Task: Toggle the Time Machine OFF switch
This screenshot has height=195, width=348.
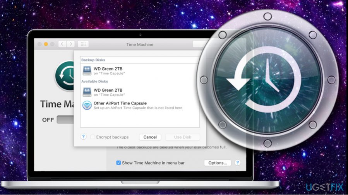Action: point(65,120)
